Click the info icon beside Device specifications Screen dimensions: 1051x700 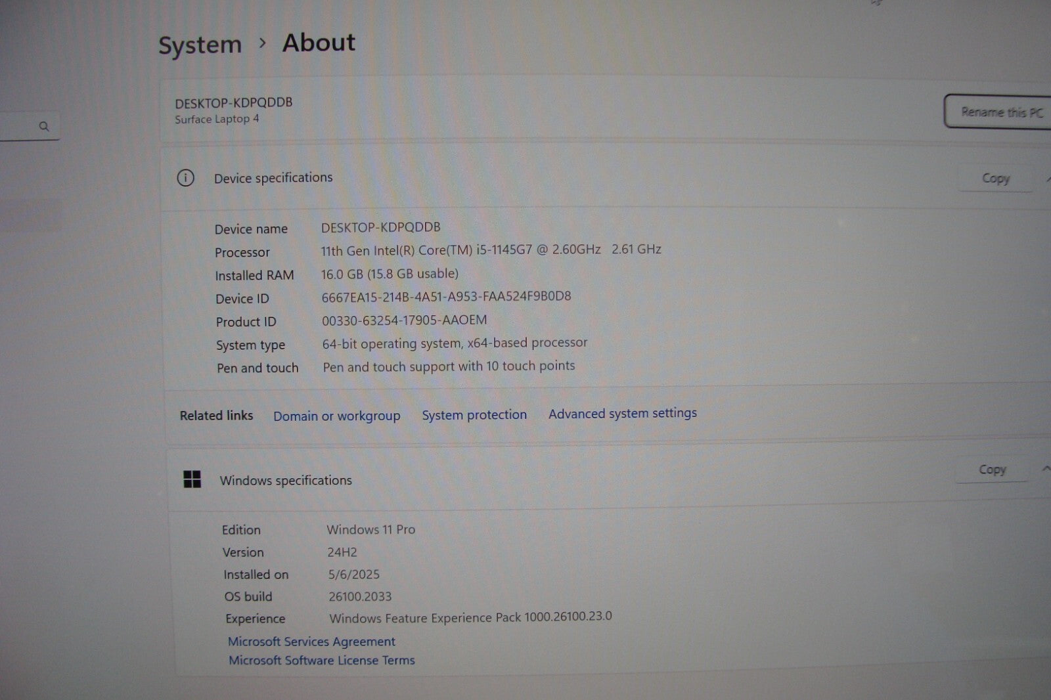(186, 178)
